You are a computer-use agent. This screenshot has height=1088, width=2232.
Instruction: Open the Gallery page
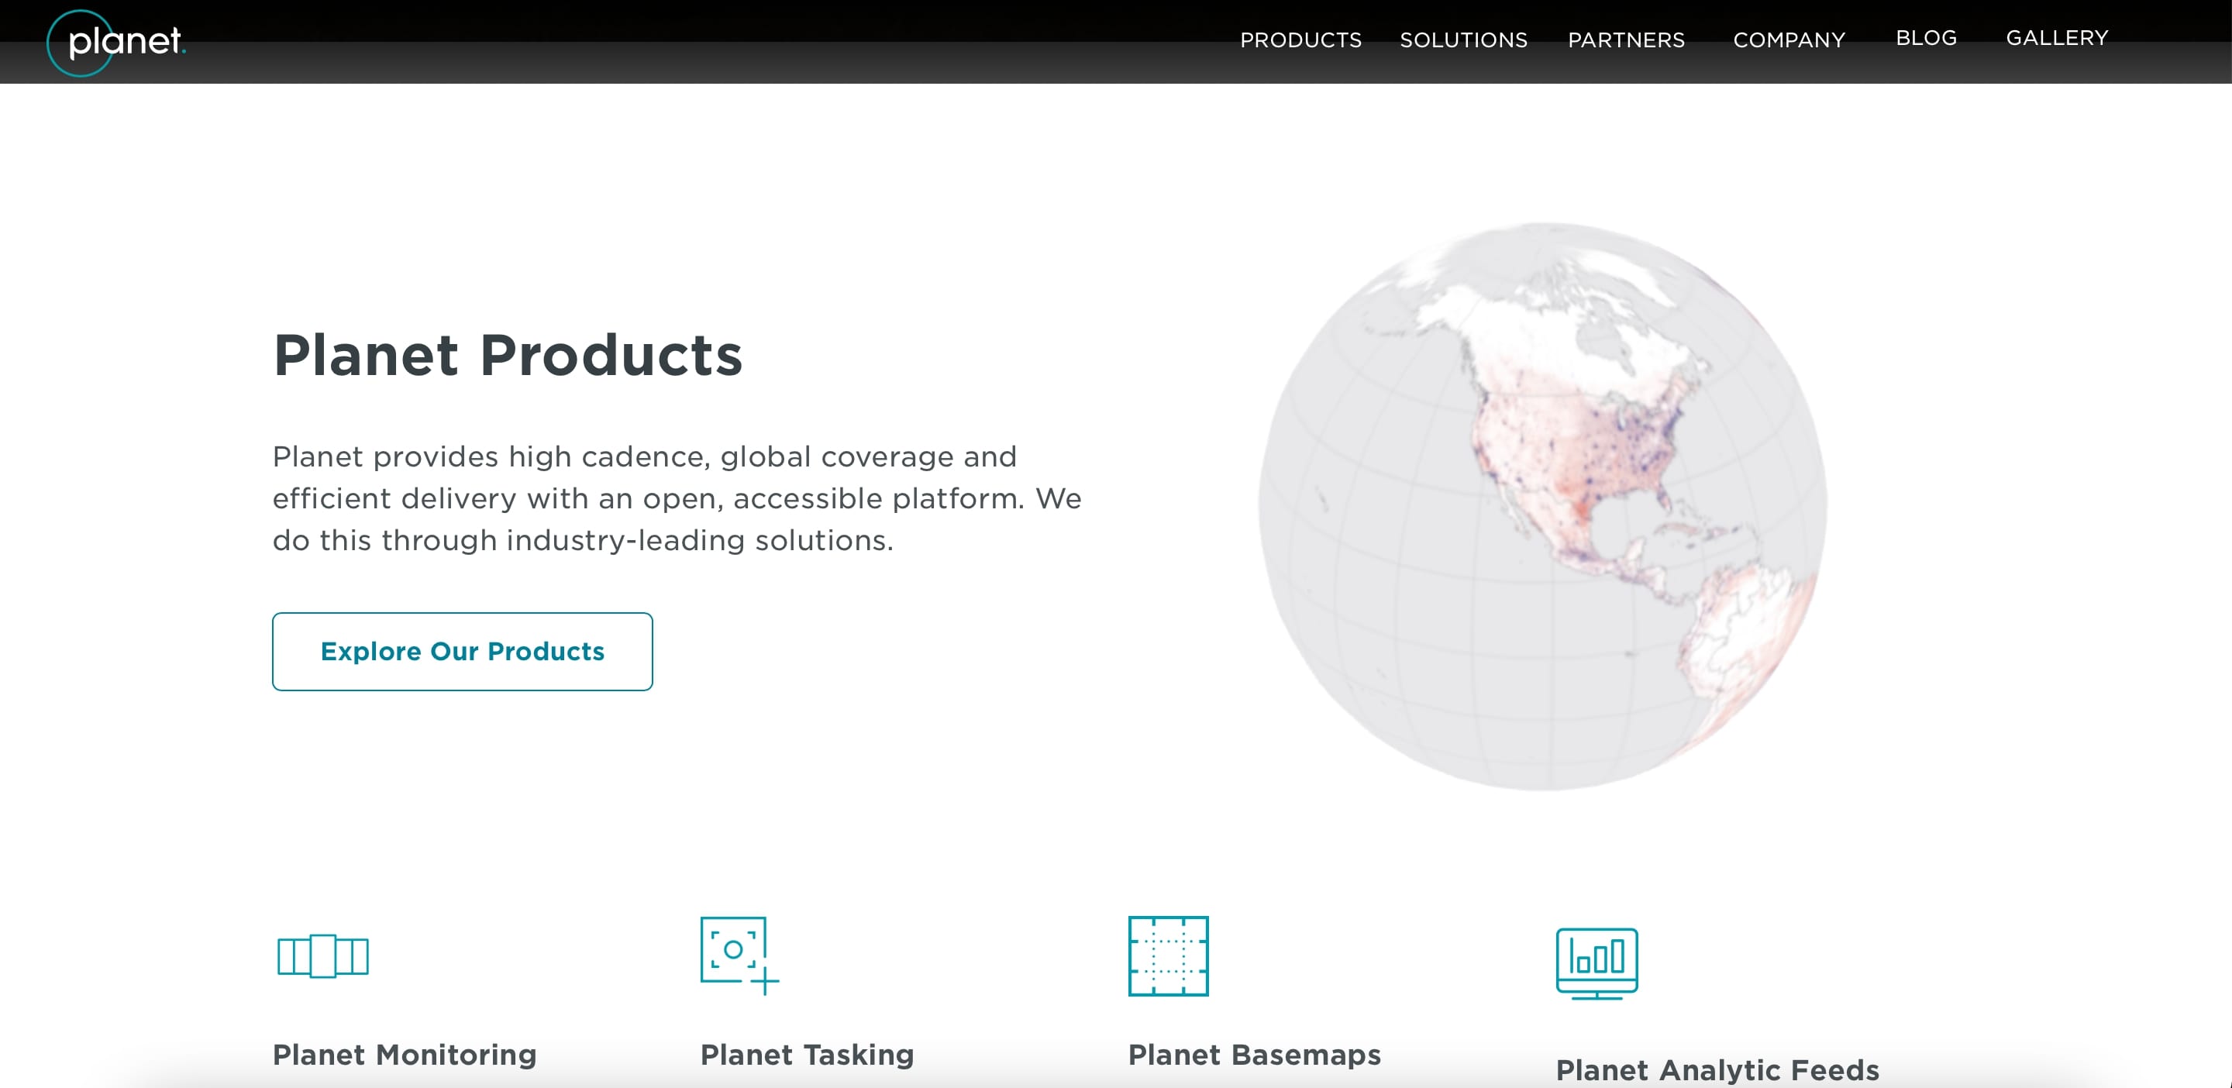[2057, 38]
